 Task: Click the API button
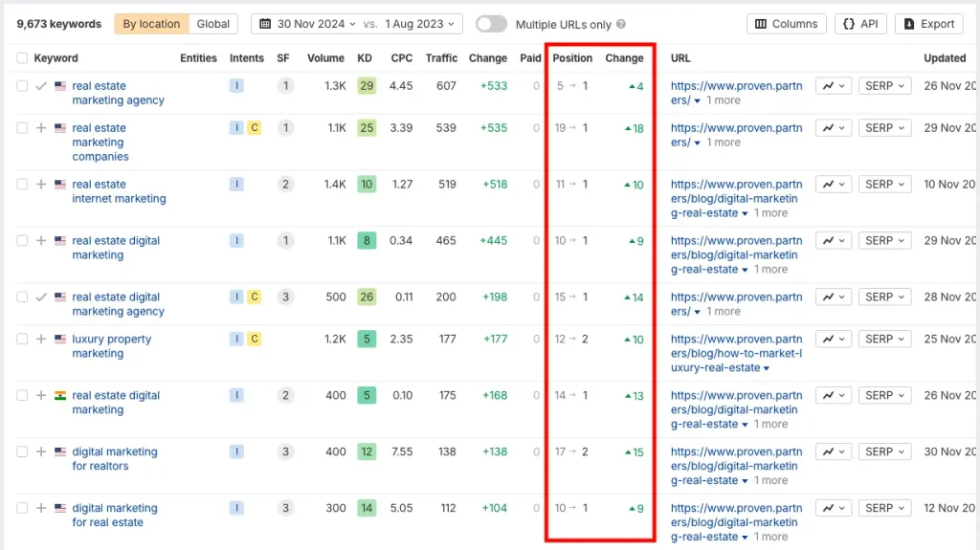pos(860,24)
